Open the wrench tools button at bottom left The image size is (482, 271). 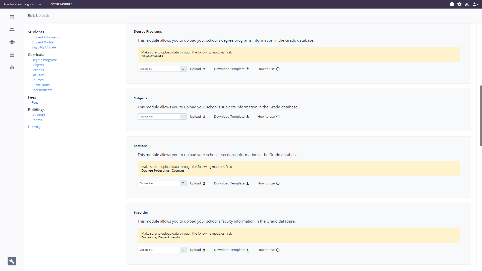coord(12,261)
